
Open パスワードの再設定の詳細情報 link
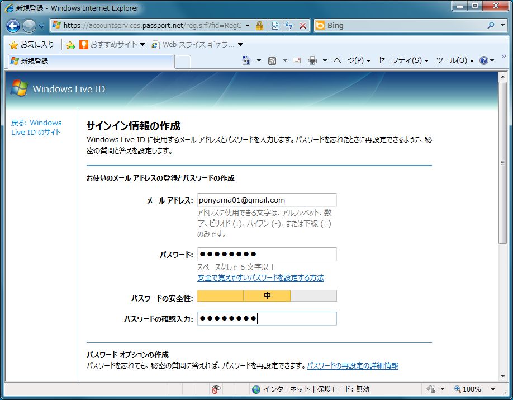353,366
